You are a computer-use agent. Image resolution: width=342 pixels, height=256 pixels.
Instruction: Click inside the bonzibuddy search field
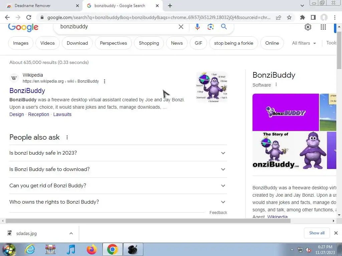click(118, 27)
